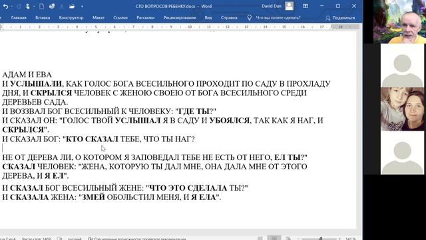This screenshot has width=426, height=240.
Task: Click the print preview icon in quick access
Action: [52, 6]
